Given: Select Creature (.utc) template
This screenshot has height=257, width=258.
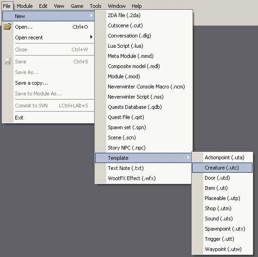Looking at the screenshot, I should click(x=222, y=168).
